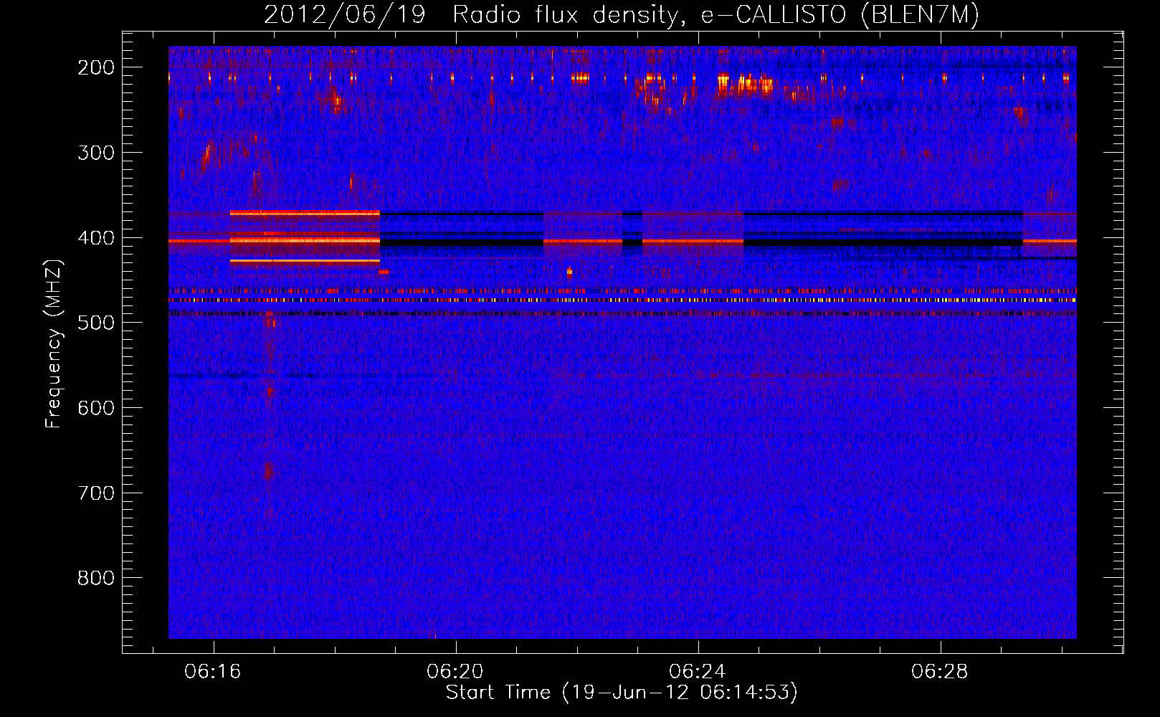Click the 'Frequency (MHZ)' axis label
1160x717 pixels.
tap(54, 343)
